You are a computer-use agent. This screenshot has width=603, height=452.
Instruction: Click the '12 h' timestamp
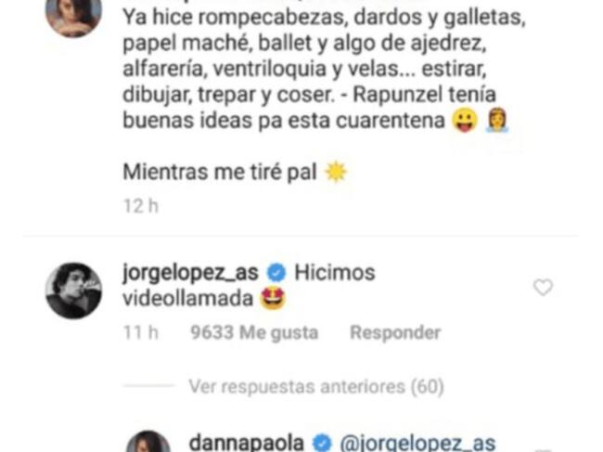point(141,206)
